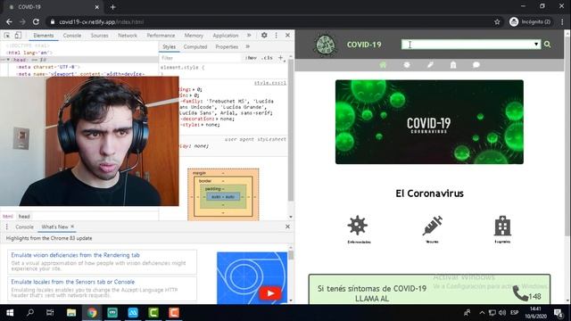The width and height of the screenshot is (571, 321).
Task: Toggle the device toolbar icon
Action: [x=18, y=36]
